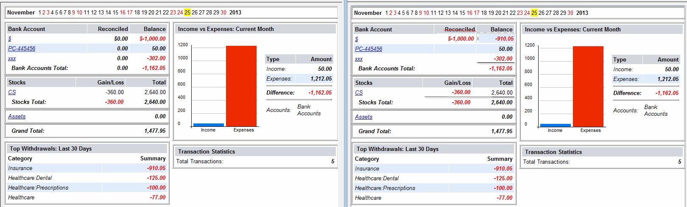Click the xxx bank account link in right panel
This screenshot has width=687, height=207.
pyautogui.click(x=359, y=59)
